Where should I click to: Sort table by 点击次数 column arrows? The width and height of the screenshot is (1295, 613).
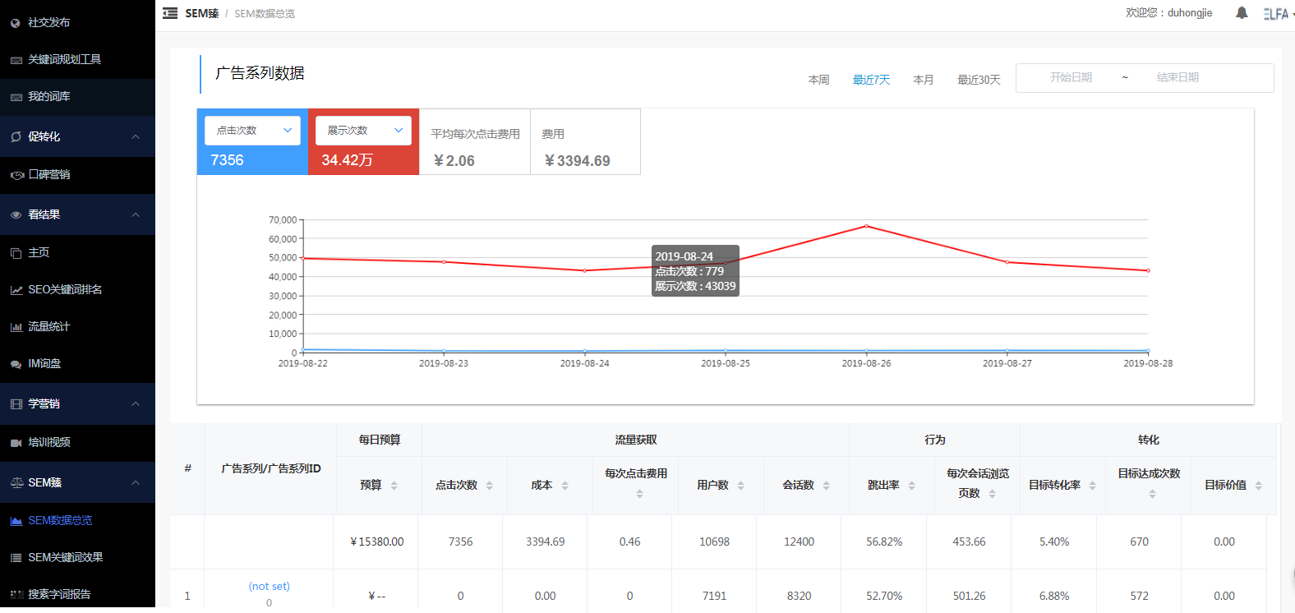(490, 486)
